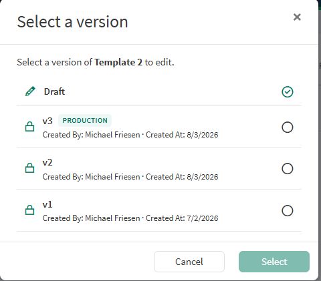
Task: Confirm with the Select button
Action: click(274, 262)
